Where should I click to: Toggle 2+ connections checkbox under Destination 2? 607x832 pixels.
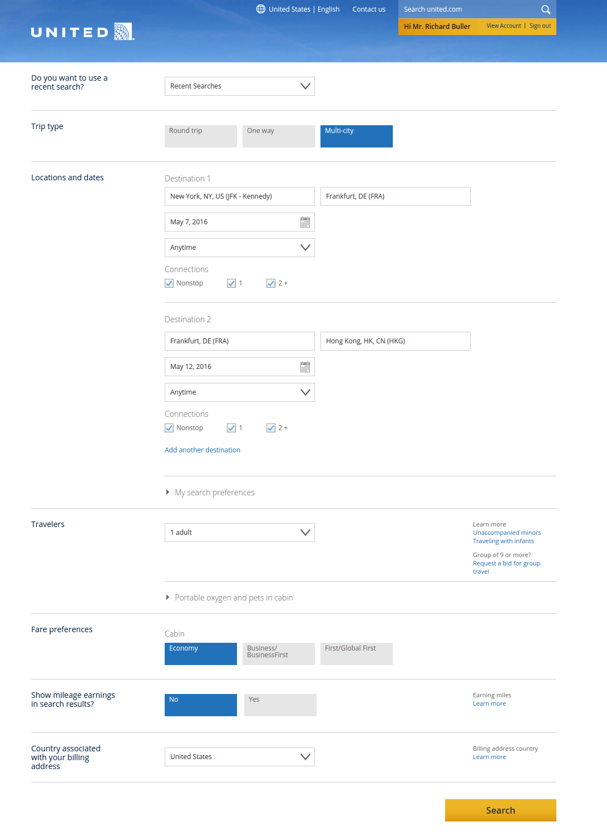[271, 428]
